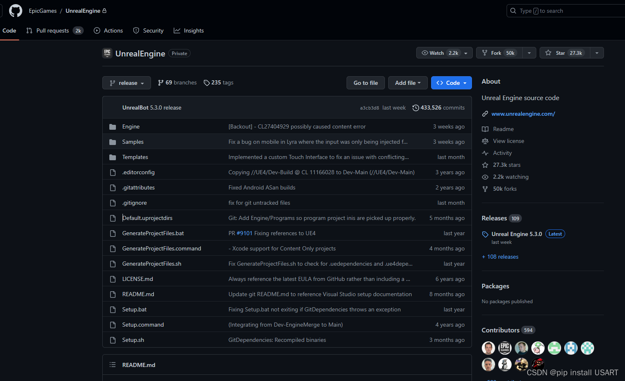Viewport: 625px width, 381px height.
Task: Click the branch icon next to 69 branches
Action: pos(160,83)
